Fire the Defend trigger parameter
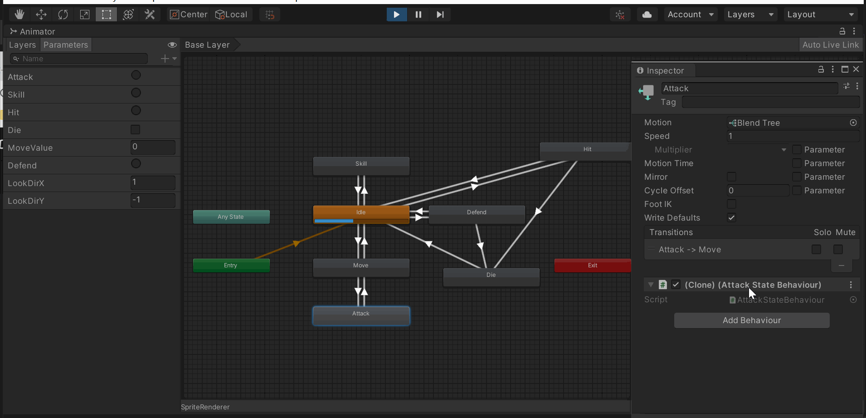Viewport: 866px width, 418px height. tap(136, 164)
